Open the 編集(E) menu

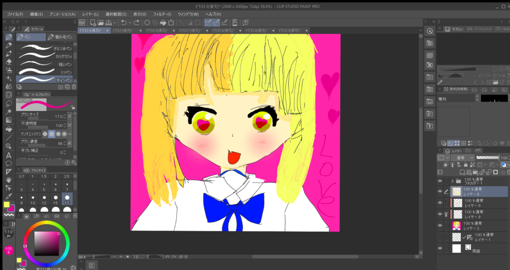(36, 14)
